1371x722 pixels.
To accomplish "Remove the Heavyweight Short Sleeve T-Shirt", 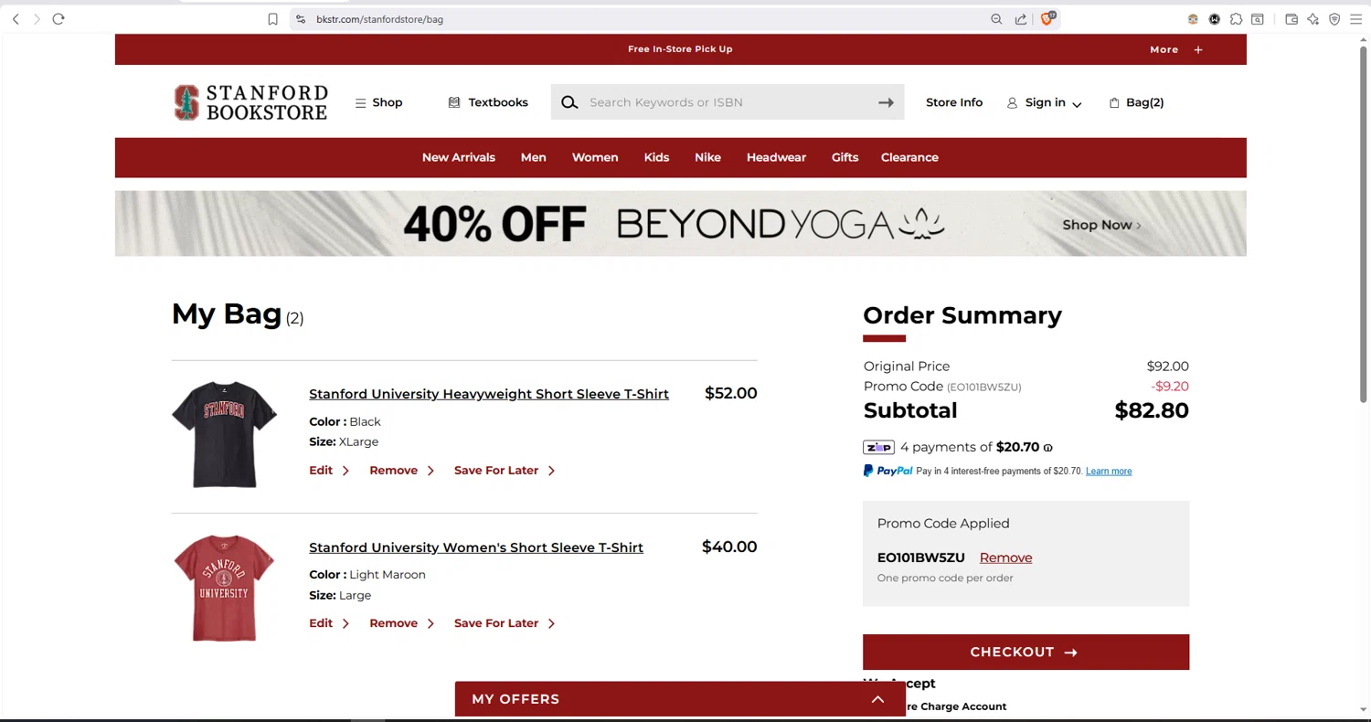I will point(402,471).
